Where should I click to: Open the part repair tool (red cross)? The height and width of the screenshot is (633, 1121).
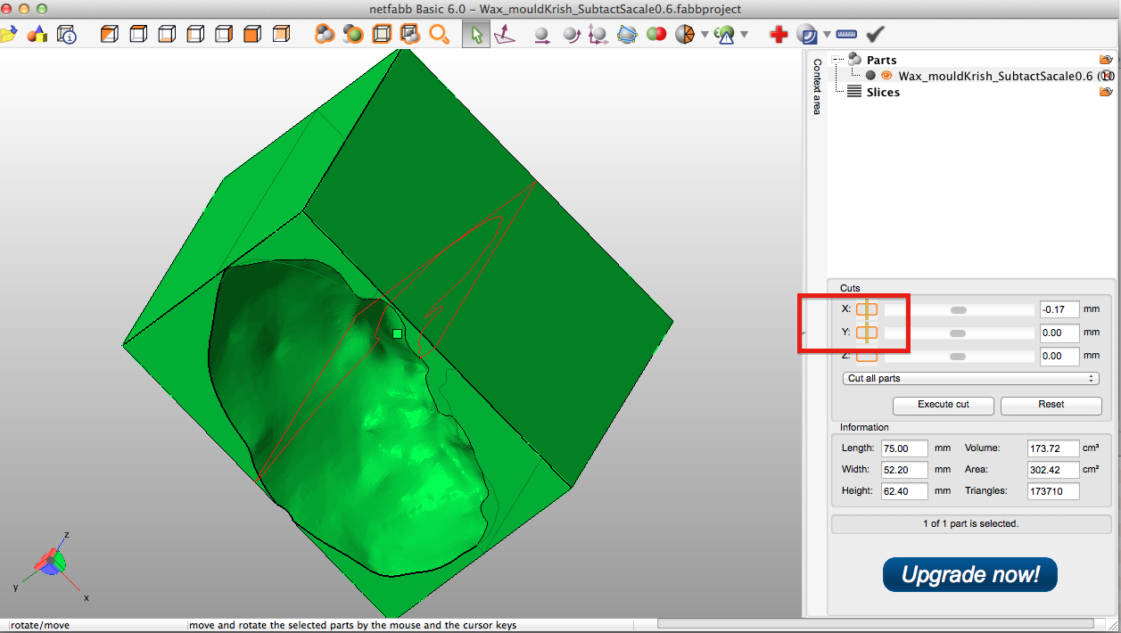[778, 34]
